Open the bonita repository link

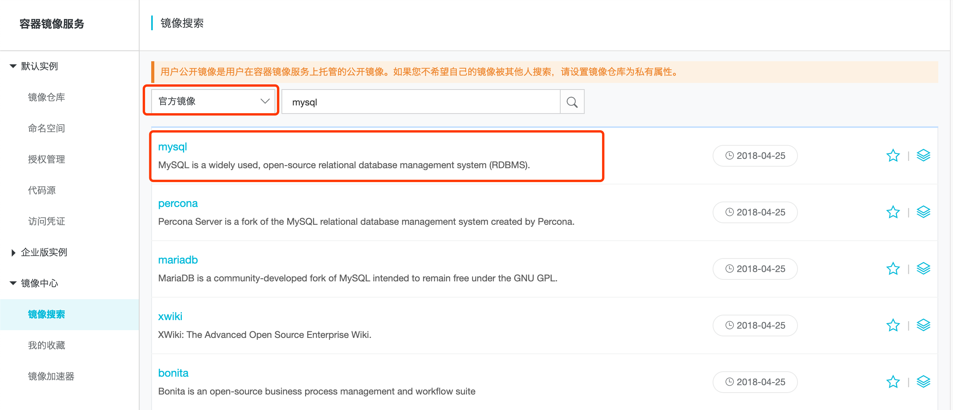point(173,373)
